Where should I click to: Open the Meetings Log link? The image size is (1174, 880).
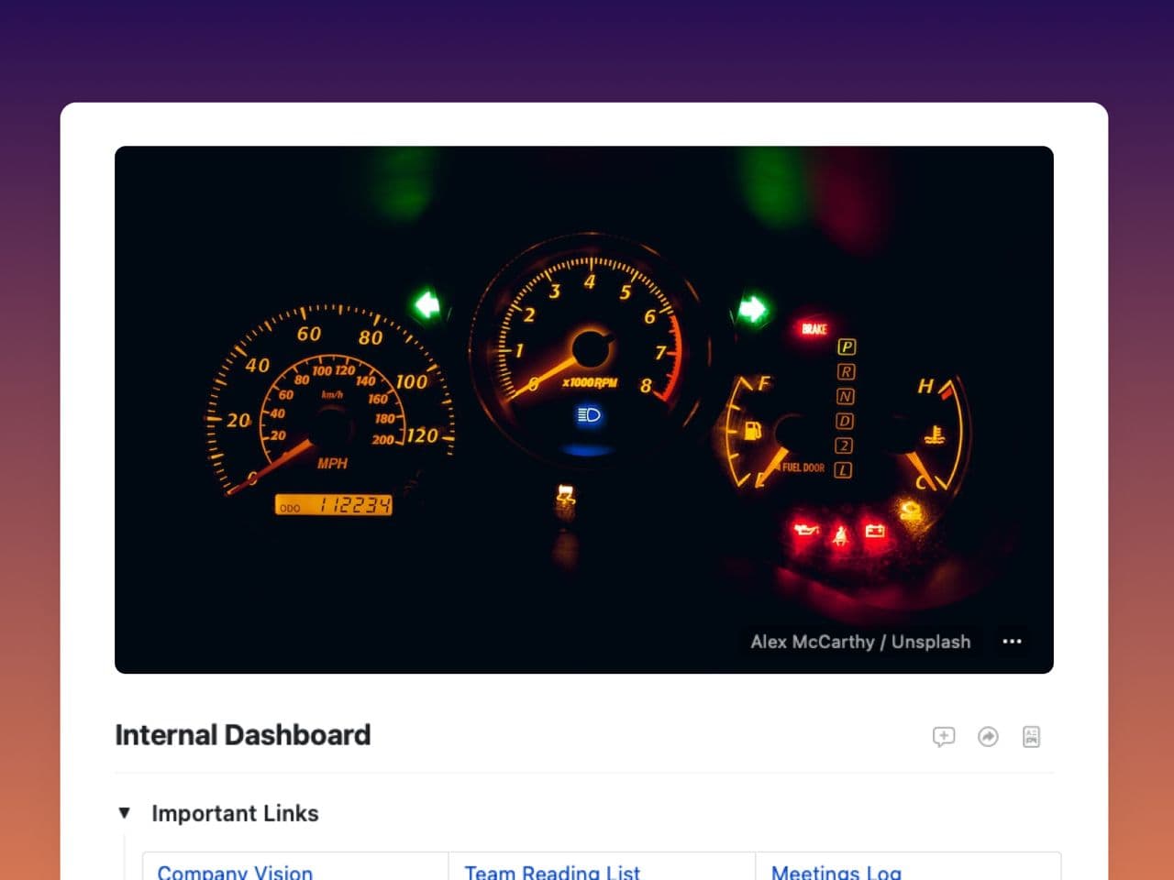(x=836, y=872)
